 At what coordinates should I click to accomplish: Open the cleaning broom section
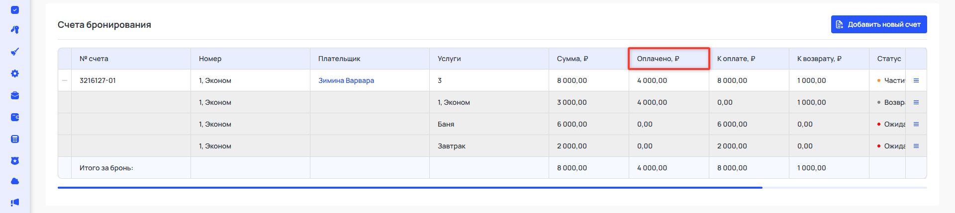15,52
